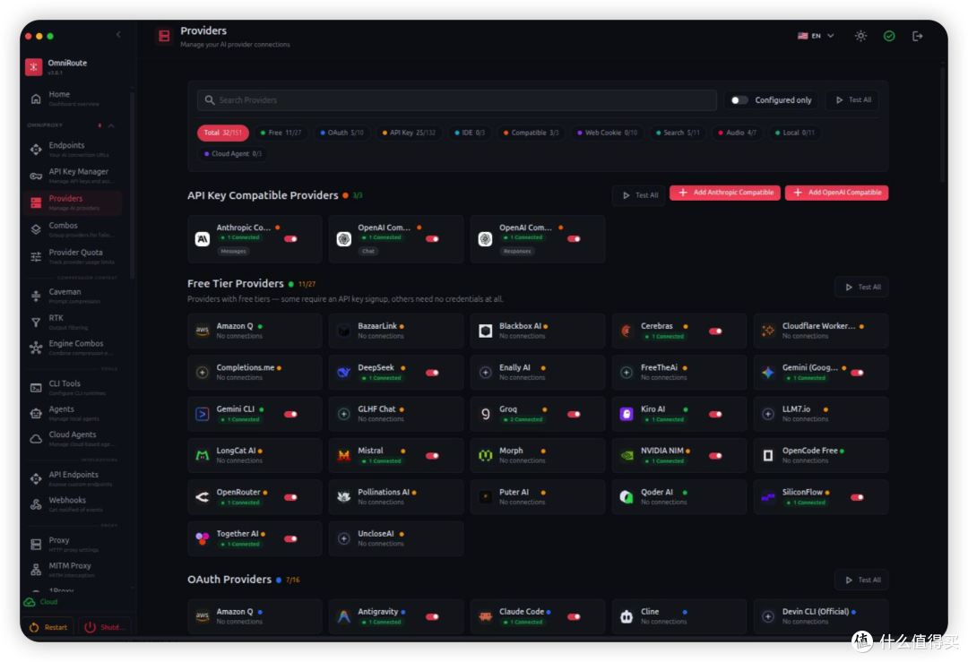Click Add OpenAI Compatible button
Viewport: 968px width, 662px height.
(x=836, y=193)
